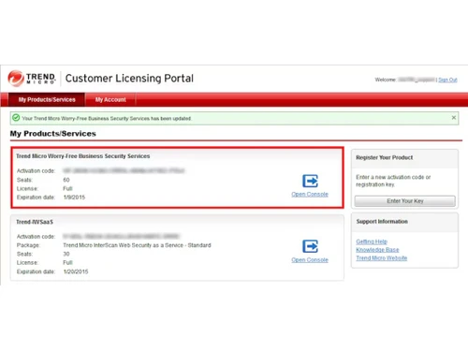Select the seats value 60
This screenshot has width=468, height=351.
[x=66, y=180]
